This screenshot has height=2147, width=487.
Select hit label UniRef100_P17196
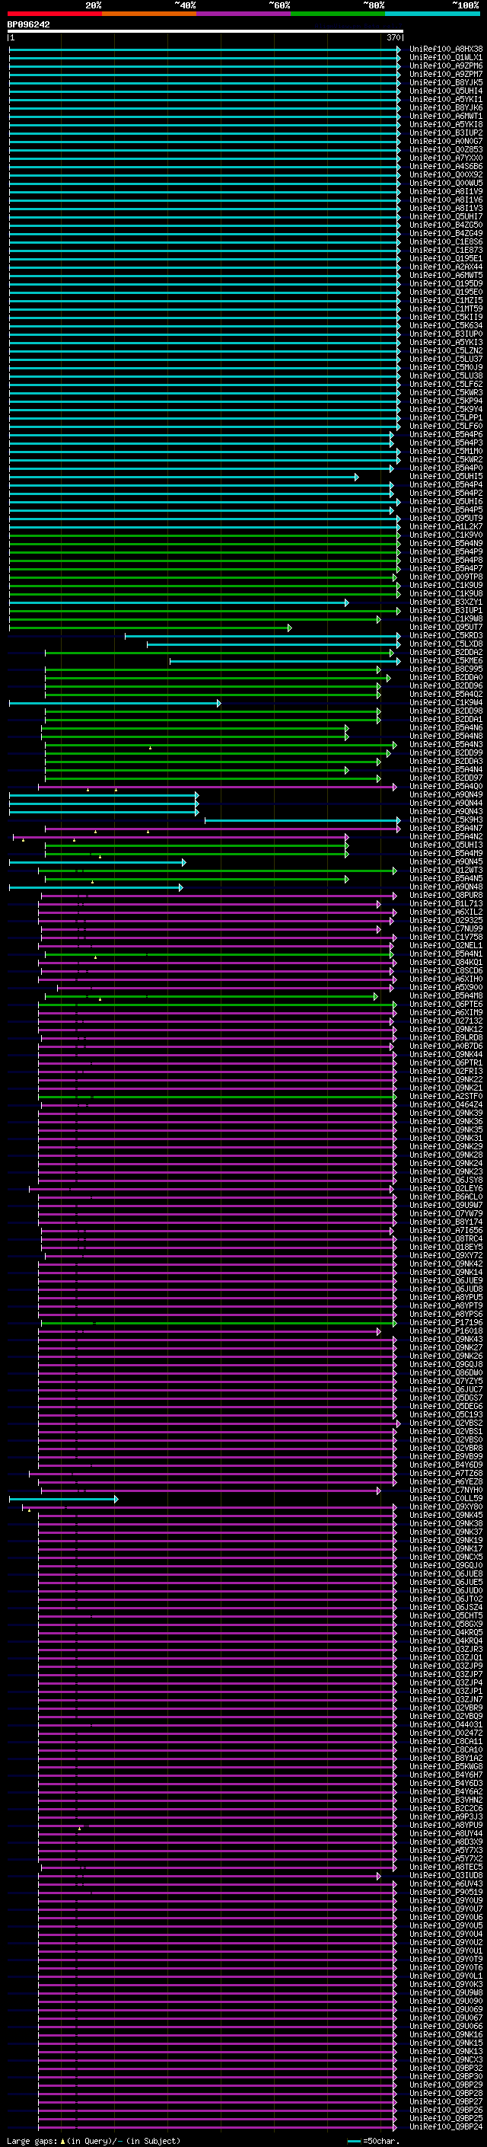(x=446, y=1323)
